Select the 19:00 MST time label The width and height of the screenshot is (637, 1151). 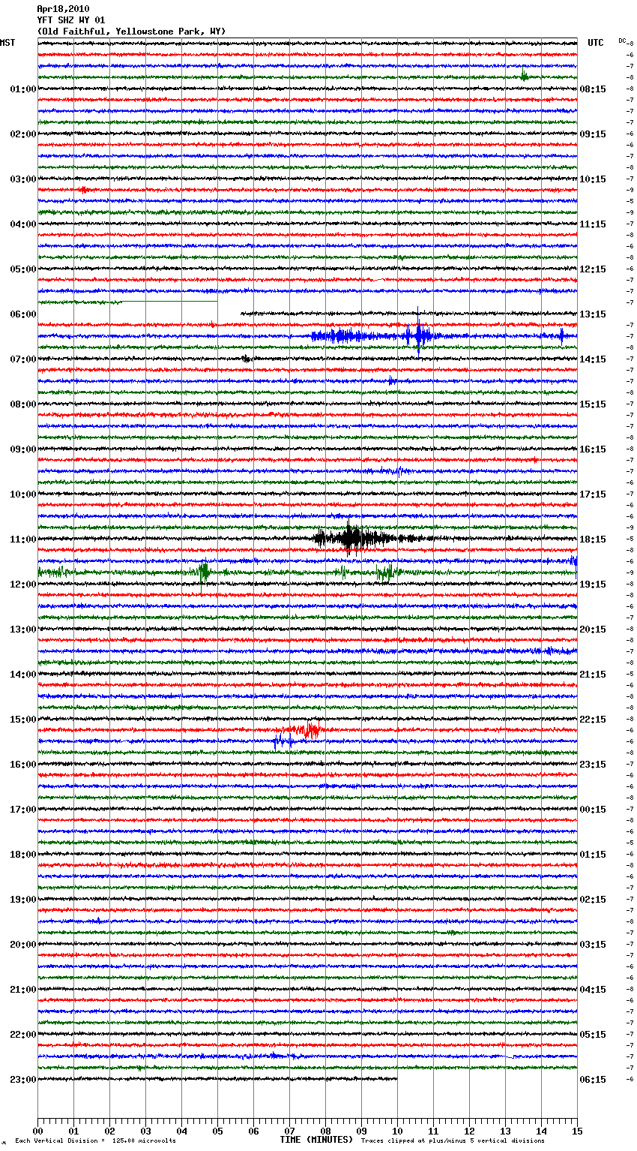pos(22,900)
